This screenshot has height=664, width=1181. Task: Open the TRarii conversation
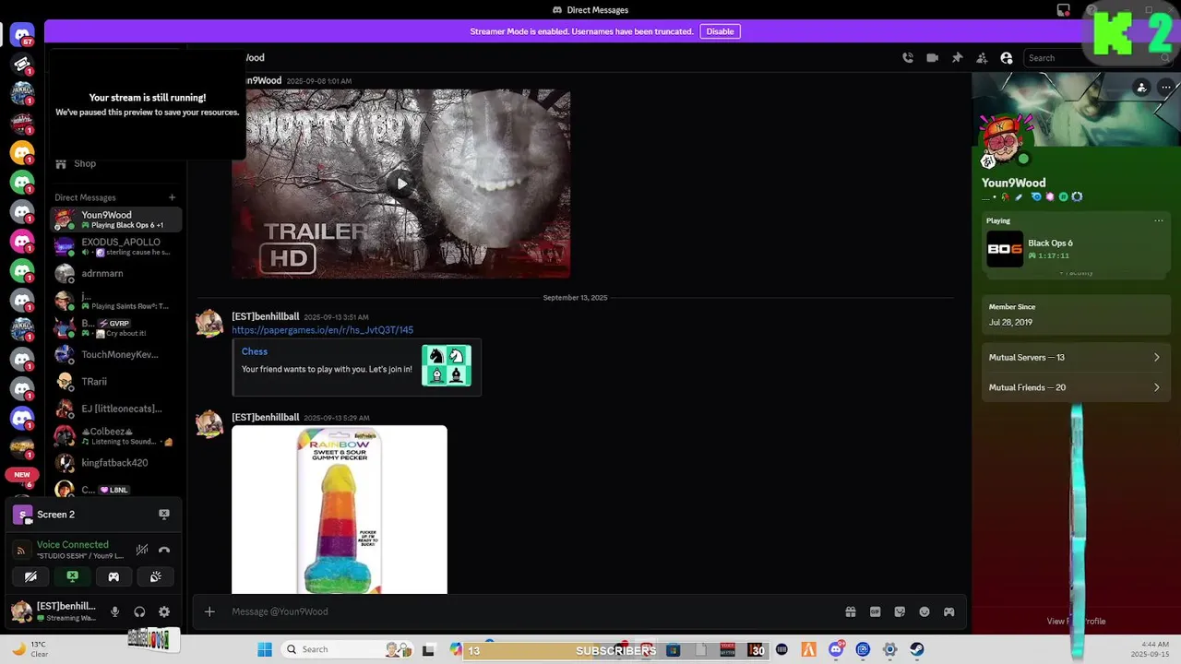point(116,381)
